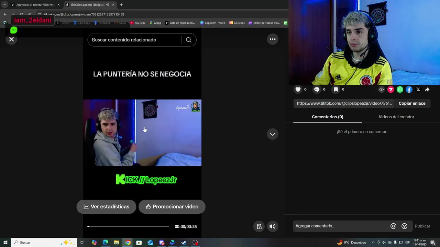Click the video URL text field
This screenshot has height=247, width=440.
point(344,103)
